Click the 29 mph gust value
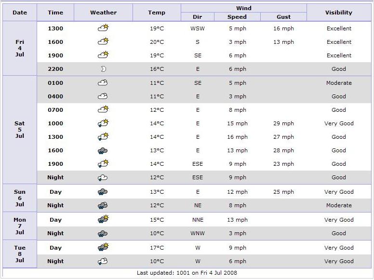374x280 pixels. (283, 123)
